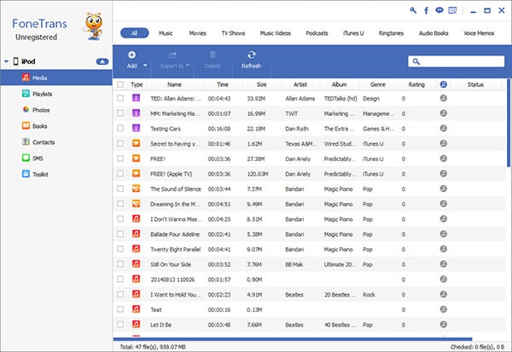Image resolution: width=512 pixels, height=352 pixels.
Task: Click the type icon of Testing Cars
Action: pos(137,128)
